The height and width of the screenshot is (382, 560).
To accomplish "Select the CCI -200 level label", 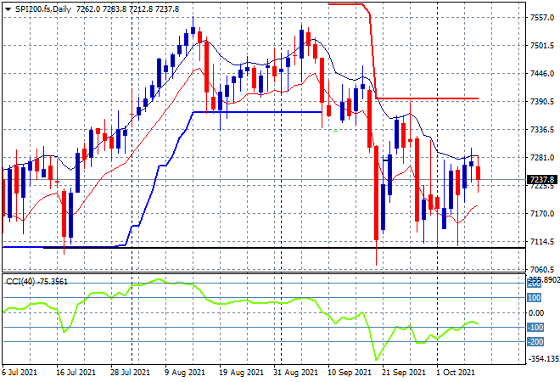I will click(x=535, y=342).
